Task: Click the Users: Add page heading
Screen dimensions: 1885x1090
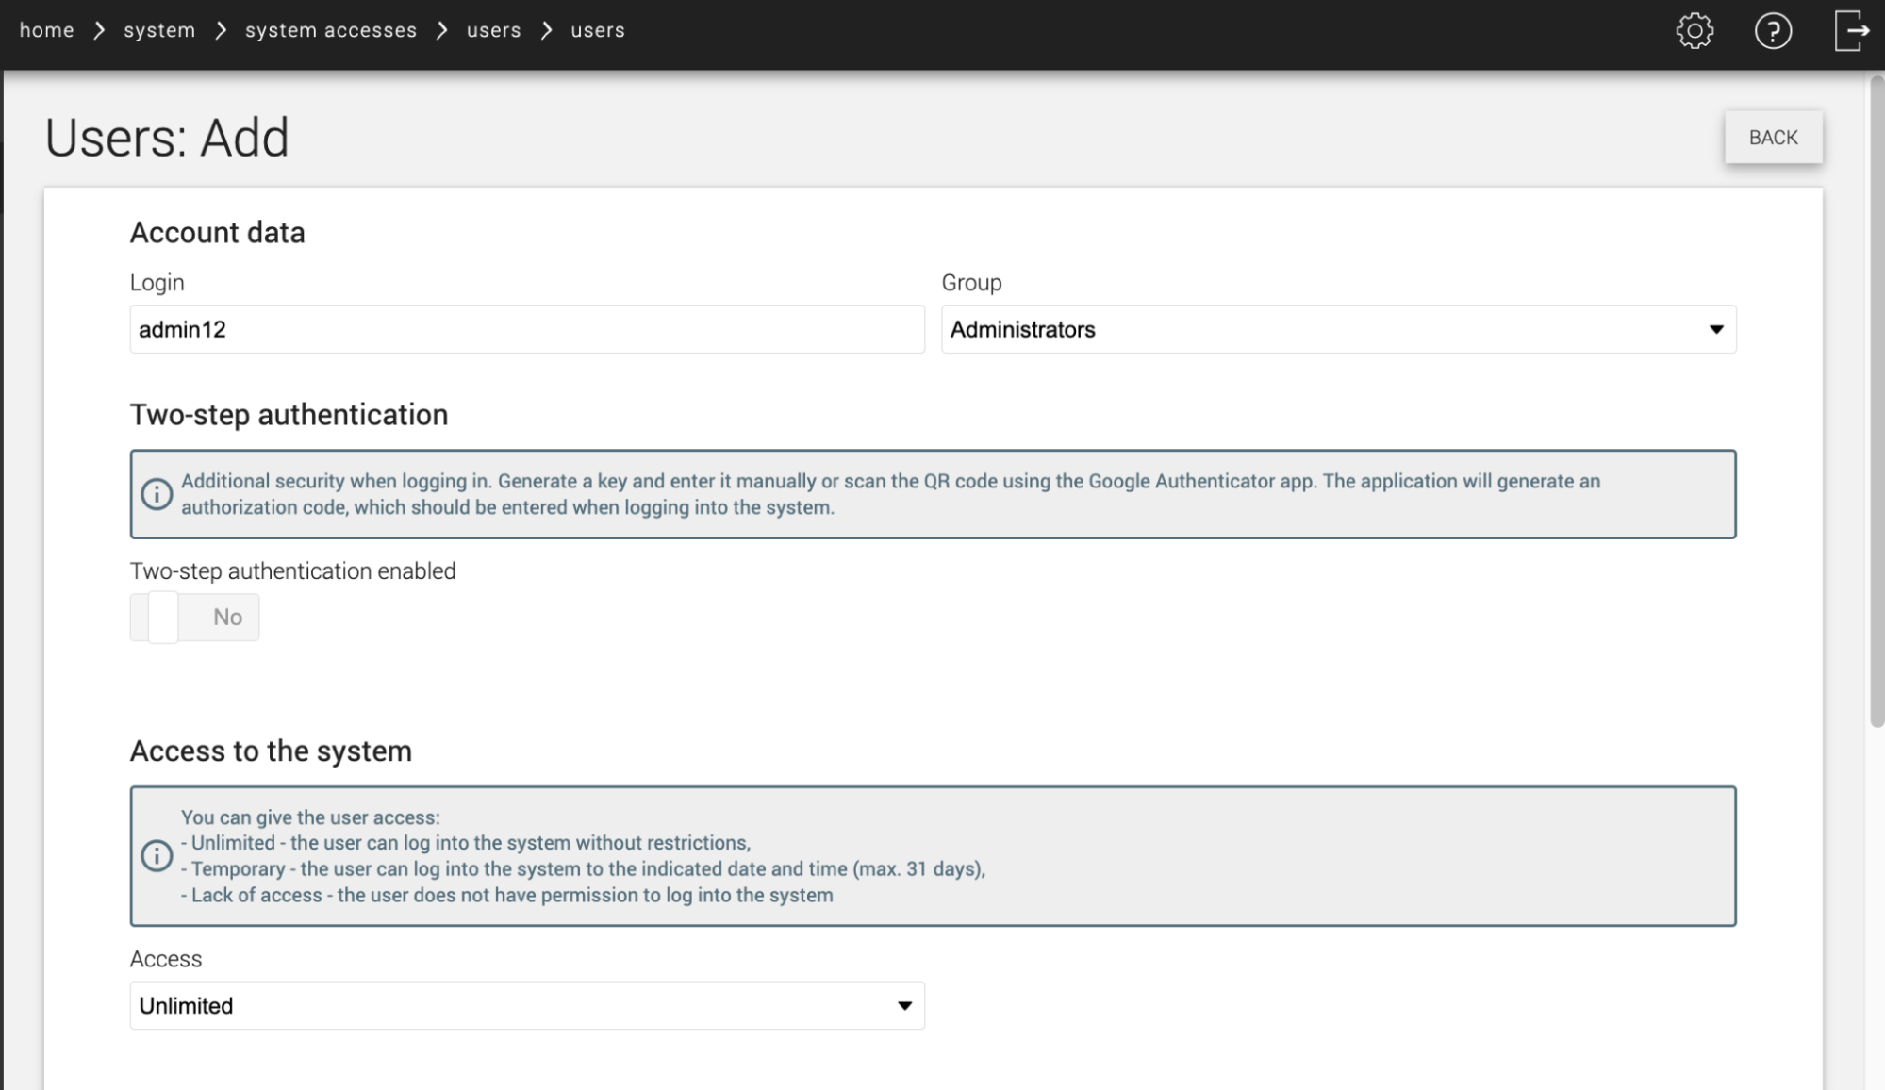Action: [x=167, y=138]
